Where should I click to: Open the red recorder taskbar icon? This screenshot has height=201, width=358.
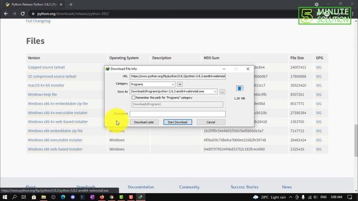pos(131,197)
